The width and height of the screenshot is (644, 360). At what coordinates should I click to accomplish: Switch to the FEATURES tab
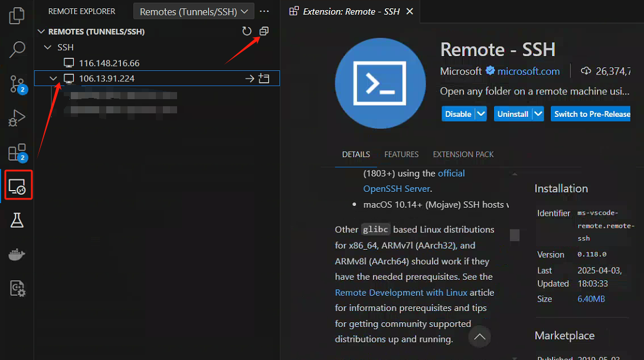(401, 155)
